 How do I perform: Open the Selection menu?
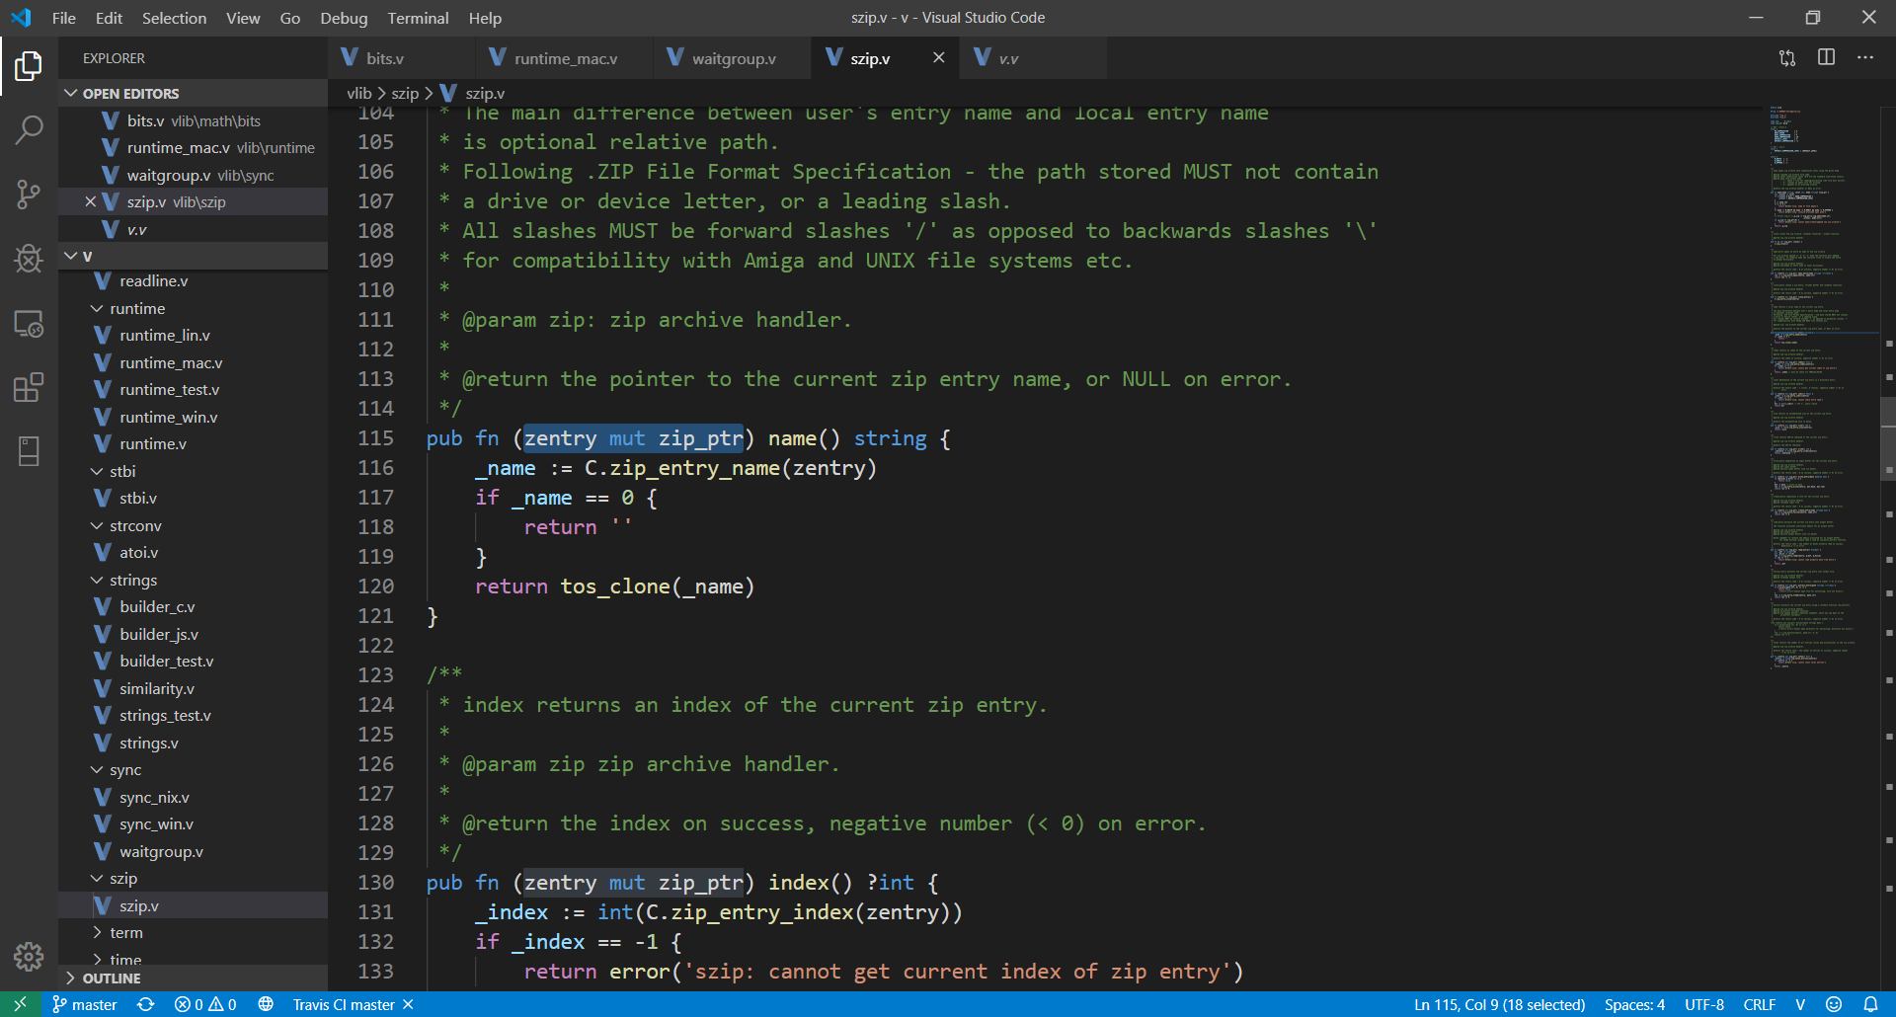(x=174, y=18)
